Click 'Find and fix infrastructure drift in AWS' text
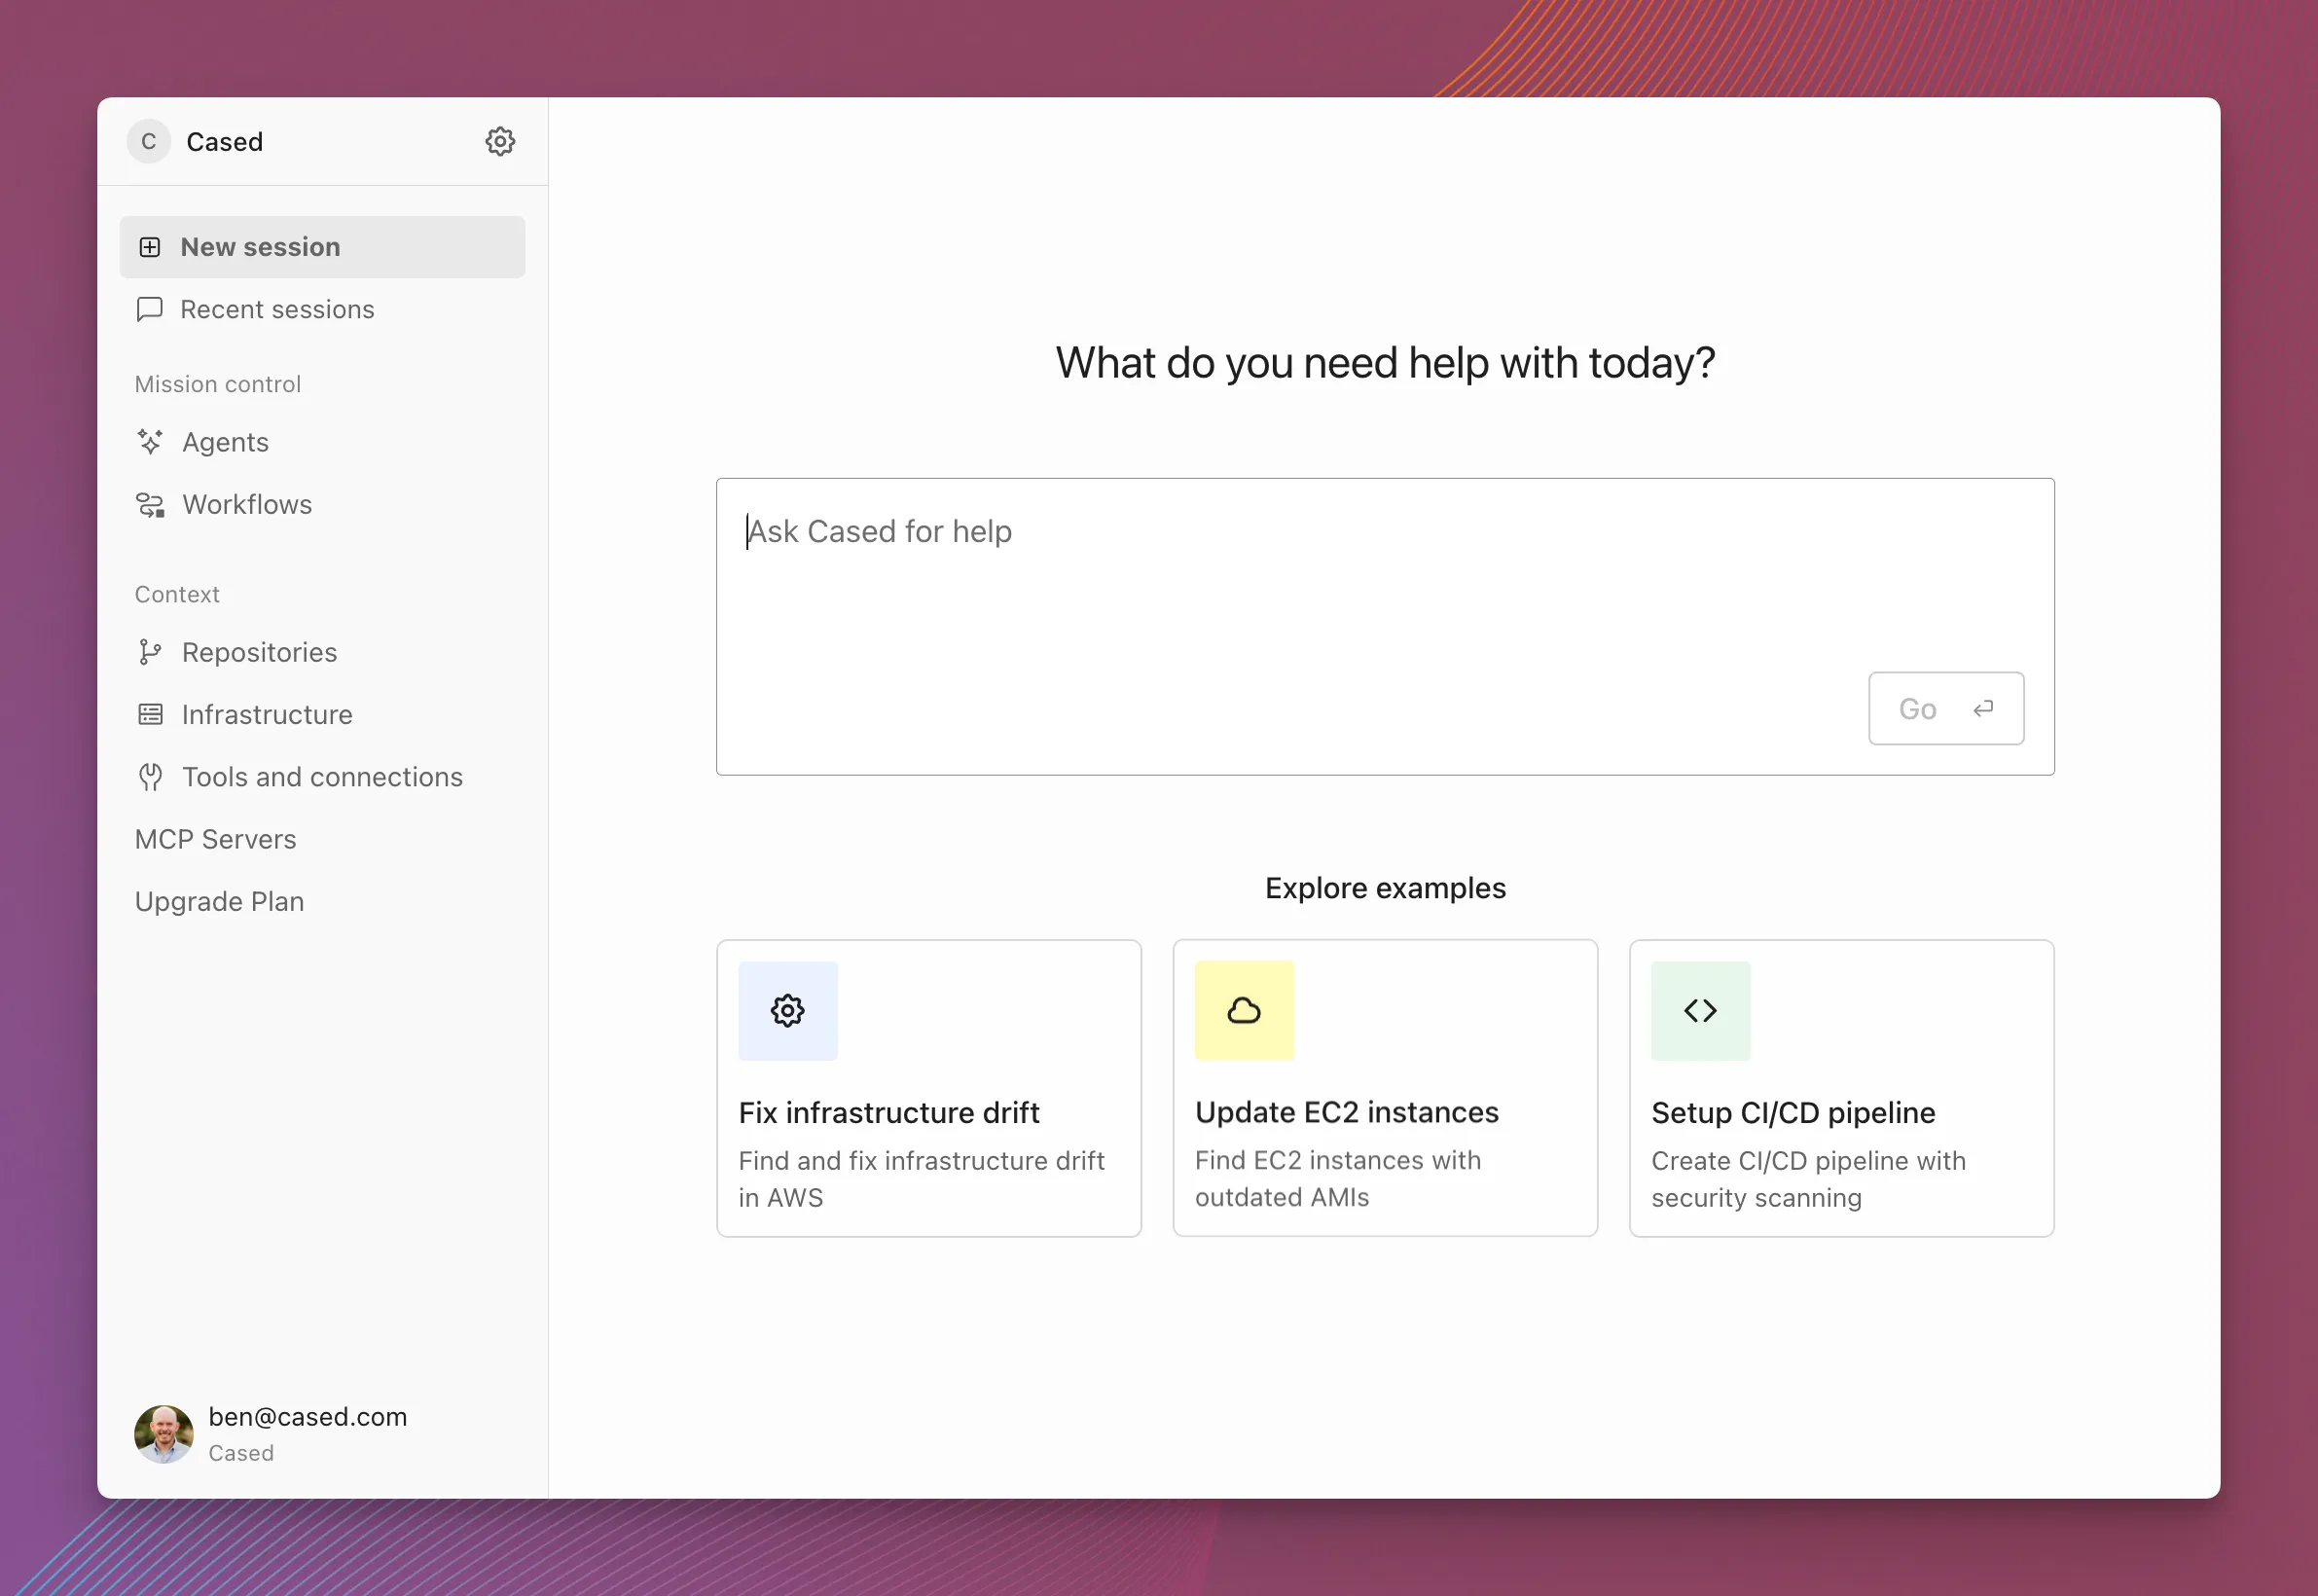This screenshot has width=2318, height=1596. tap(921, 1179)
